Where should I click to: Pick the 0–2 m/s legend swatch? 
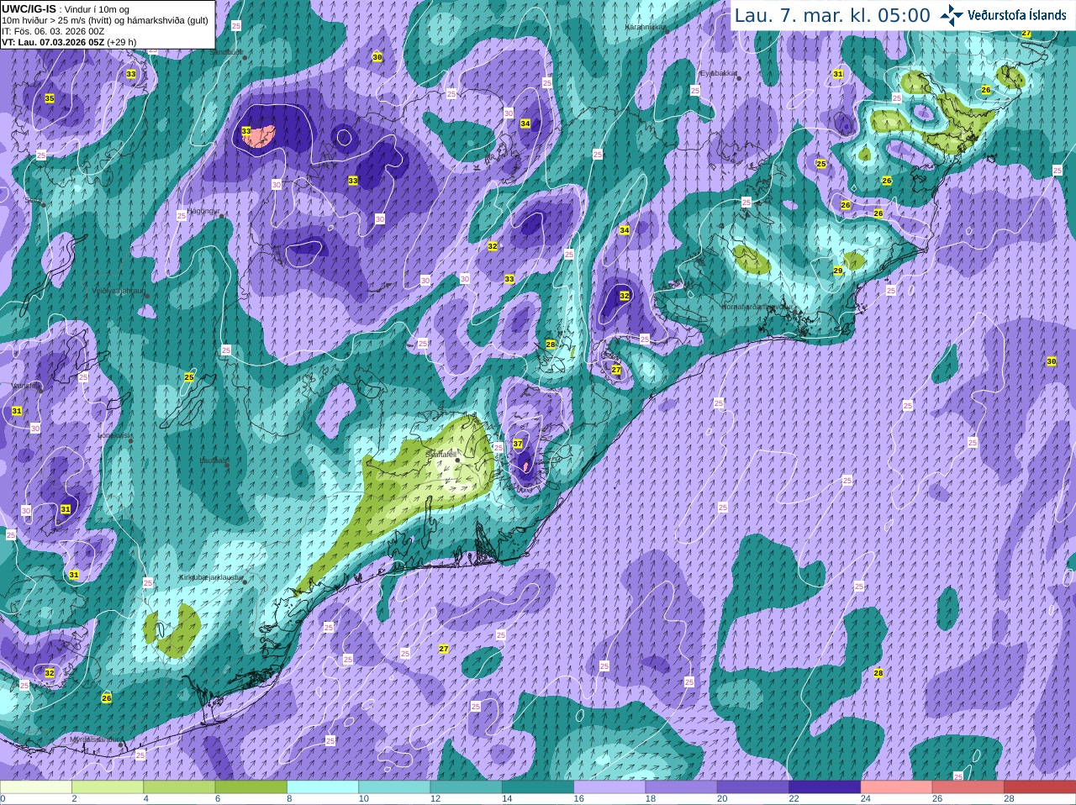(x=36, y=787)
